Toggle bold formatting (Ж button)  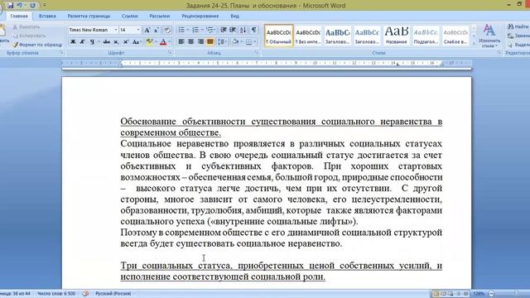click(73, 42)
